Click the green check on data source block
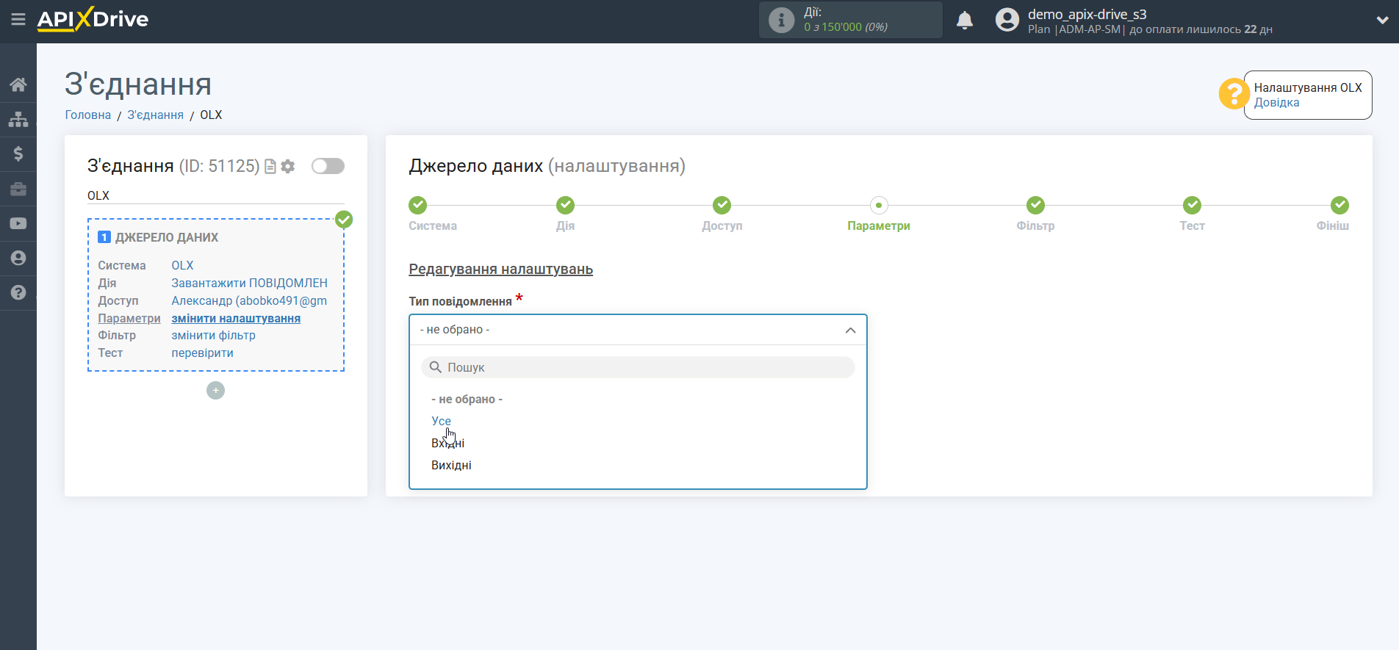1399x650 pixels. coord(344,220)
